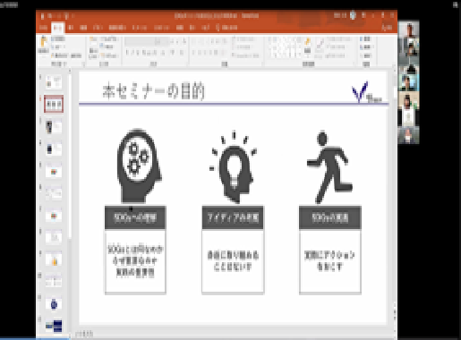The image size is (461, 340).
Task: Click the Clear All Formatting icon
Action: click(x=184, y=42)
